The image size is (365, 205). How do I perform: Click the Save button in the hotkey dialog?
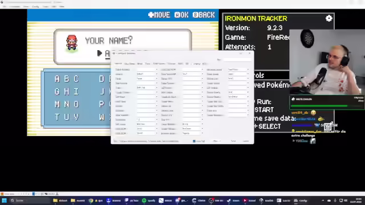tap(233, 141)
